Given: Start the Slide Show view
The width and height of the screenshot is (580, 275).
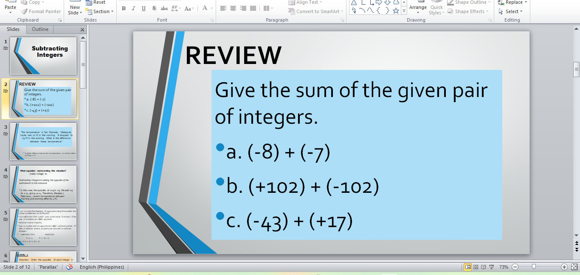Looking at the screenshot, I should coord(491,267).
